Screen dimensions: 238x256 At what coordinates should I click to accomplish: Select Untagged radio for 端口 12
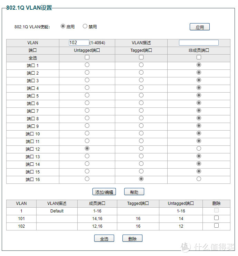click(x=87, y=149)
